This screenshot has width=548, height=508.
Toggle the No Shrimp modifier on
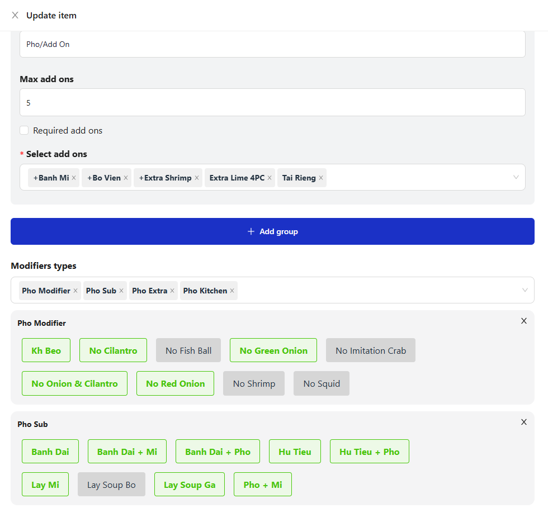click(253, 383)
